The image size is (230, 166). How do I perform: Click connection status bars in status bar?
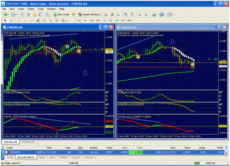[x=197, y=163]
